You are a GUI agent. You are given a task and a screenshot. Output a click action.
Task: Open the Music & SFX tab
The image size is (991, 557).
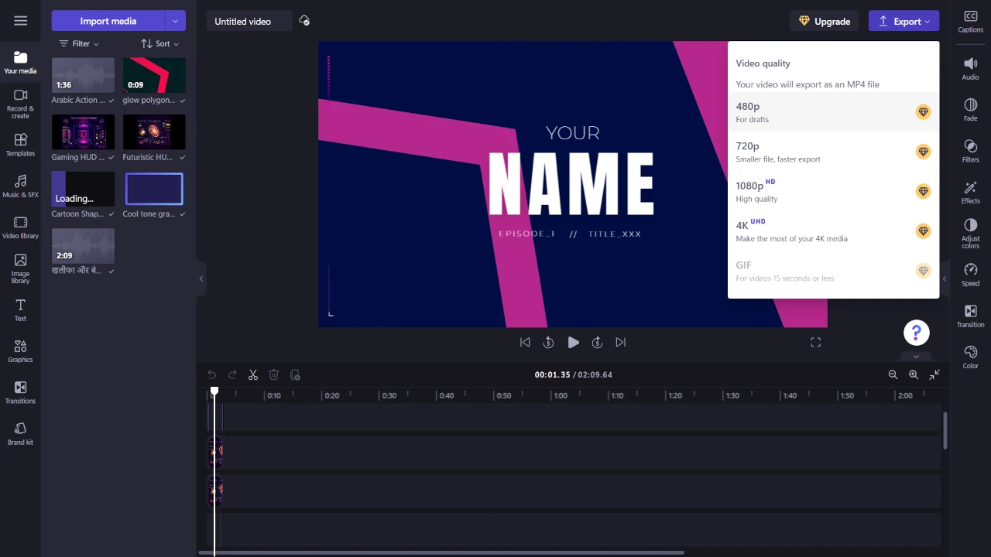(20, 186)
